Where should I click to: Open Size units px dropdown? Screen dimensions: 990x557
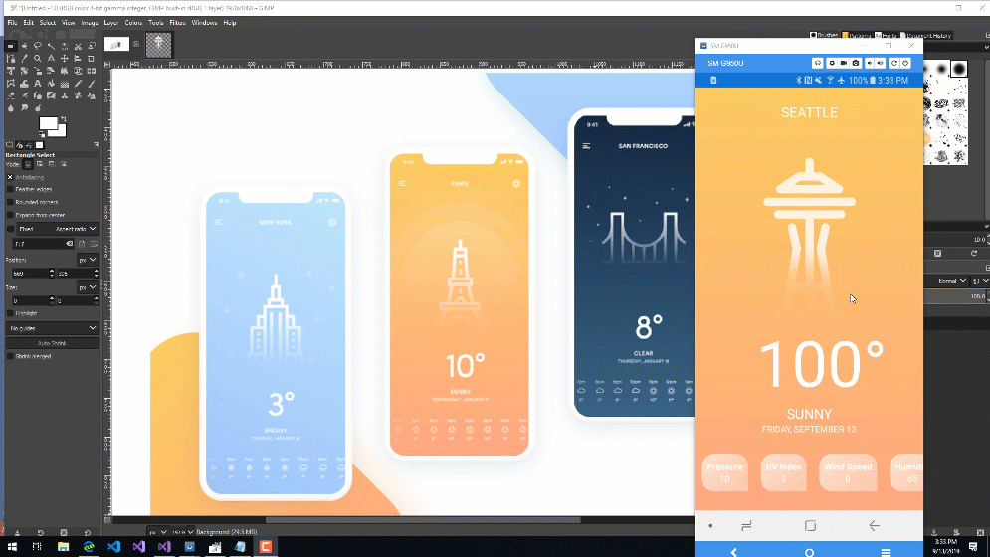tap(88, 287)
